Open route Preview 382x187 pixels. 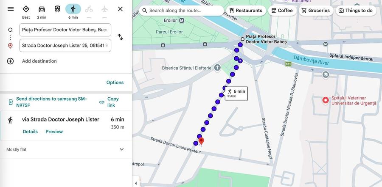click(54, 132)
